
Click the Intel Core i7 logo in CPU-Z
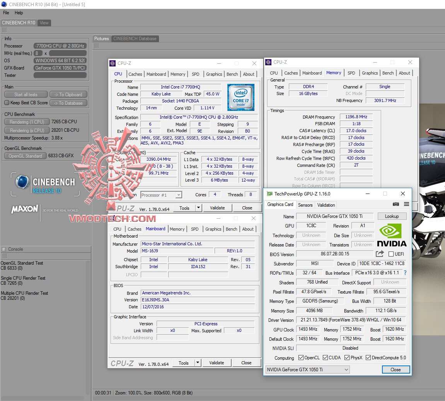point(240,97)
